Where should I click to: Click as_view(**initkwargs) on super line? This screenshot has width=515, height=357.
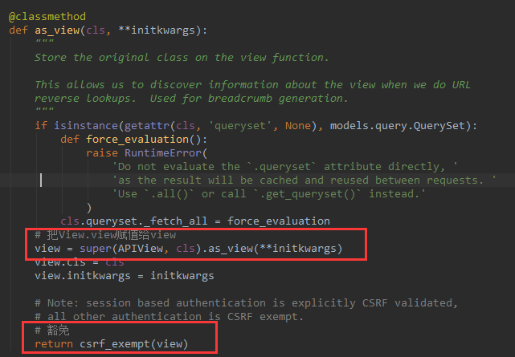click(x=276, y=249)
